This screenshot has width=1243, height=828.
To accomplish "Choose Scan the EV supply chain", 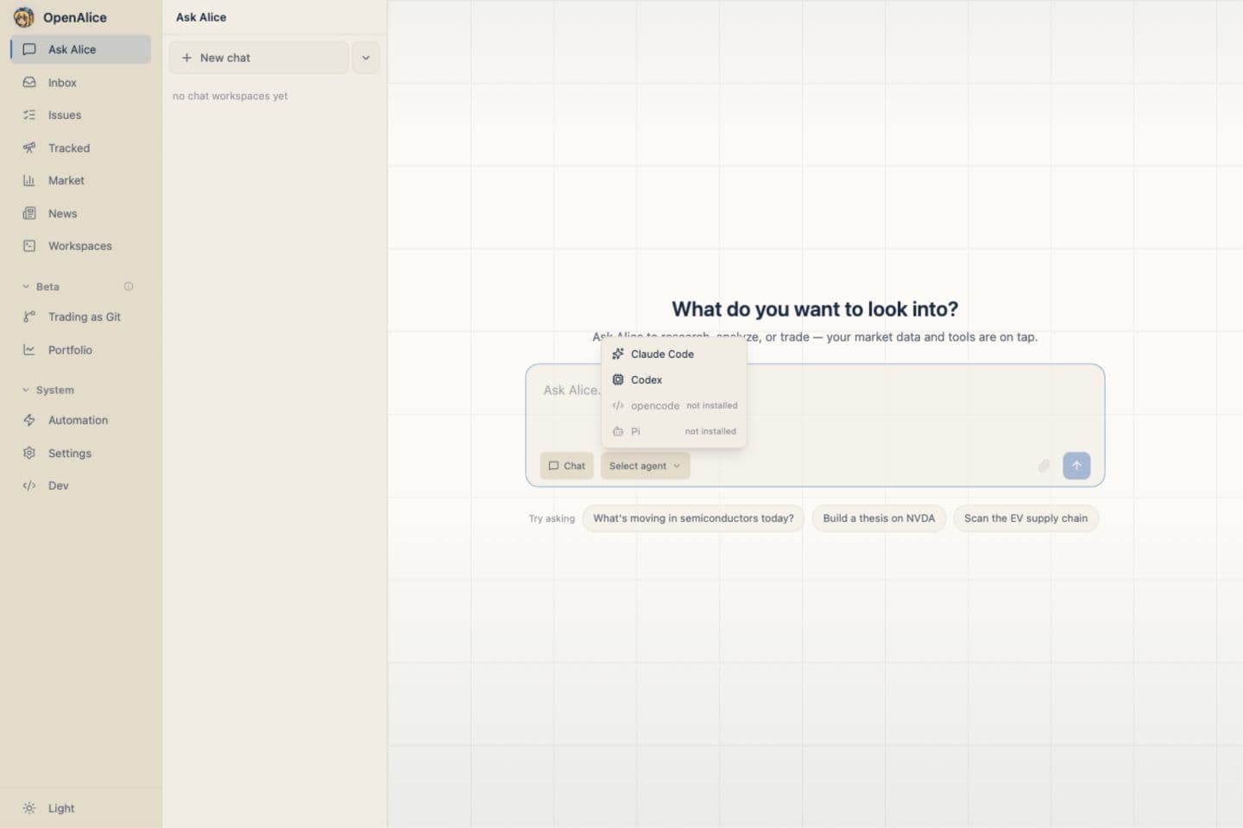I will pyautogui.click(x=1025, y=518).
